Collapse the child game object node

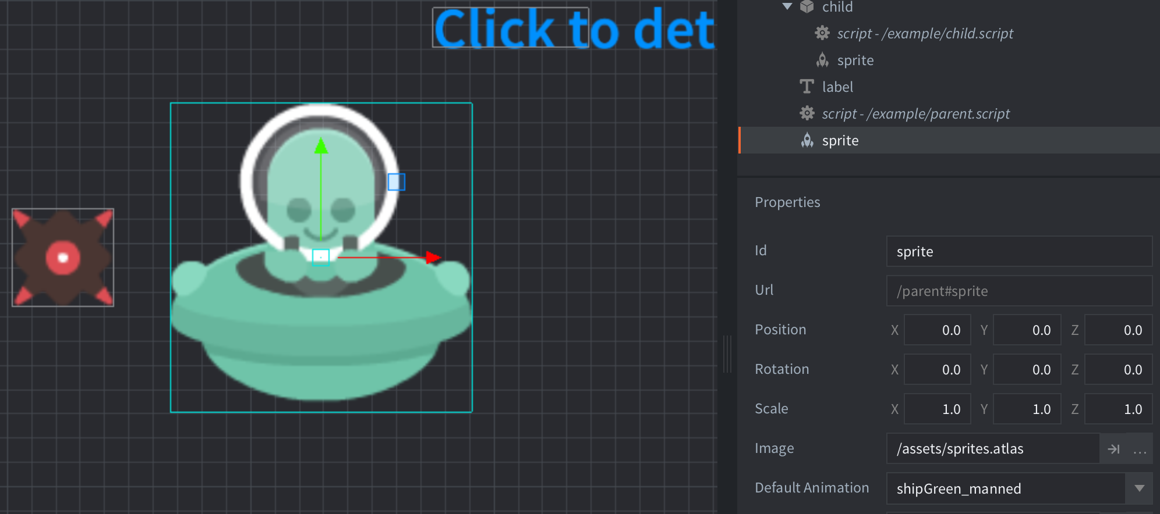pos(787,6)
